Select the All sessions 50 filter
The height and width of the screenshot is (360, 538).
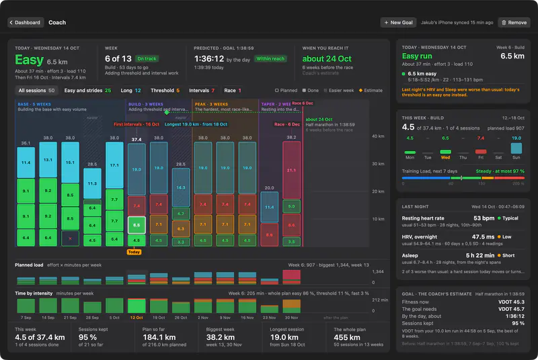pyautogui.click(x=36, y=91)
